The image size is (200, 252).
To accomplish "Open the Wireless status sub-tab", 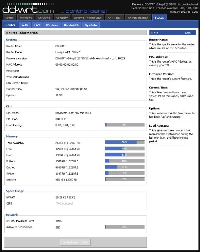I will coord(52,25).
